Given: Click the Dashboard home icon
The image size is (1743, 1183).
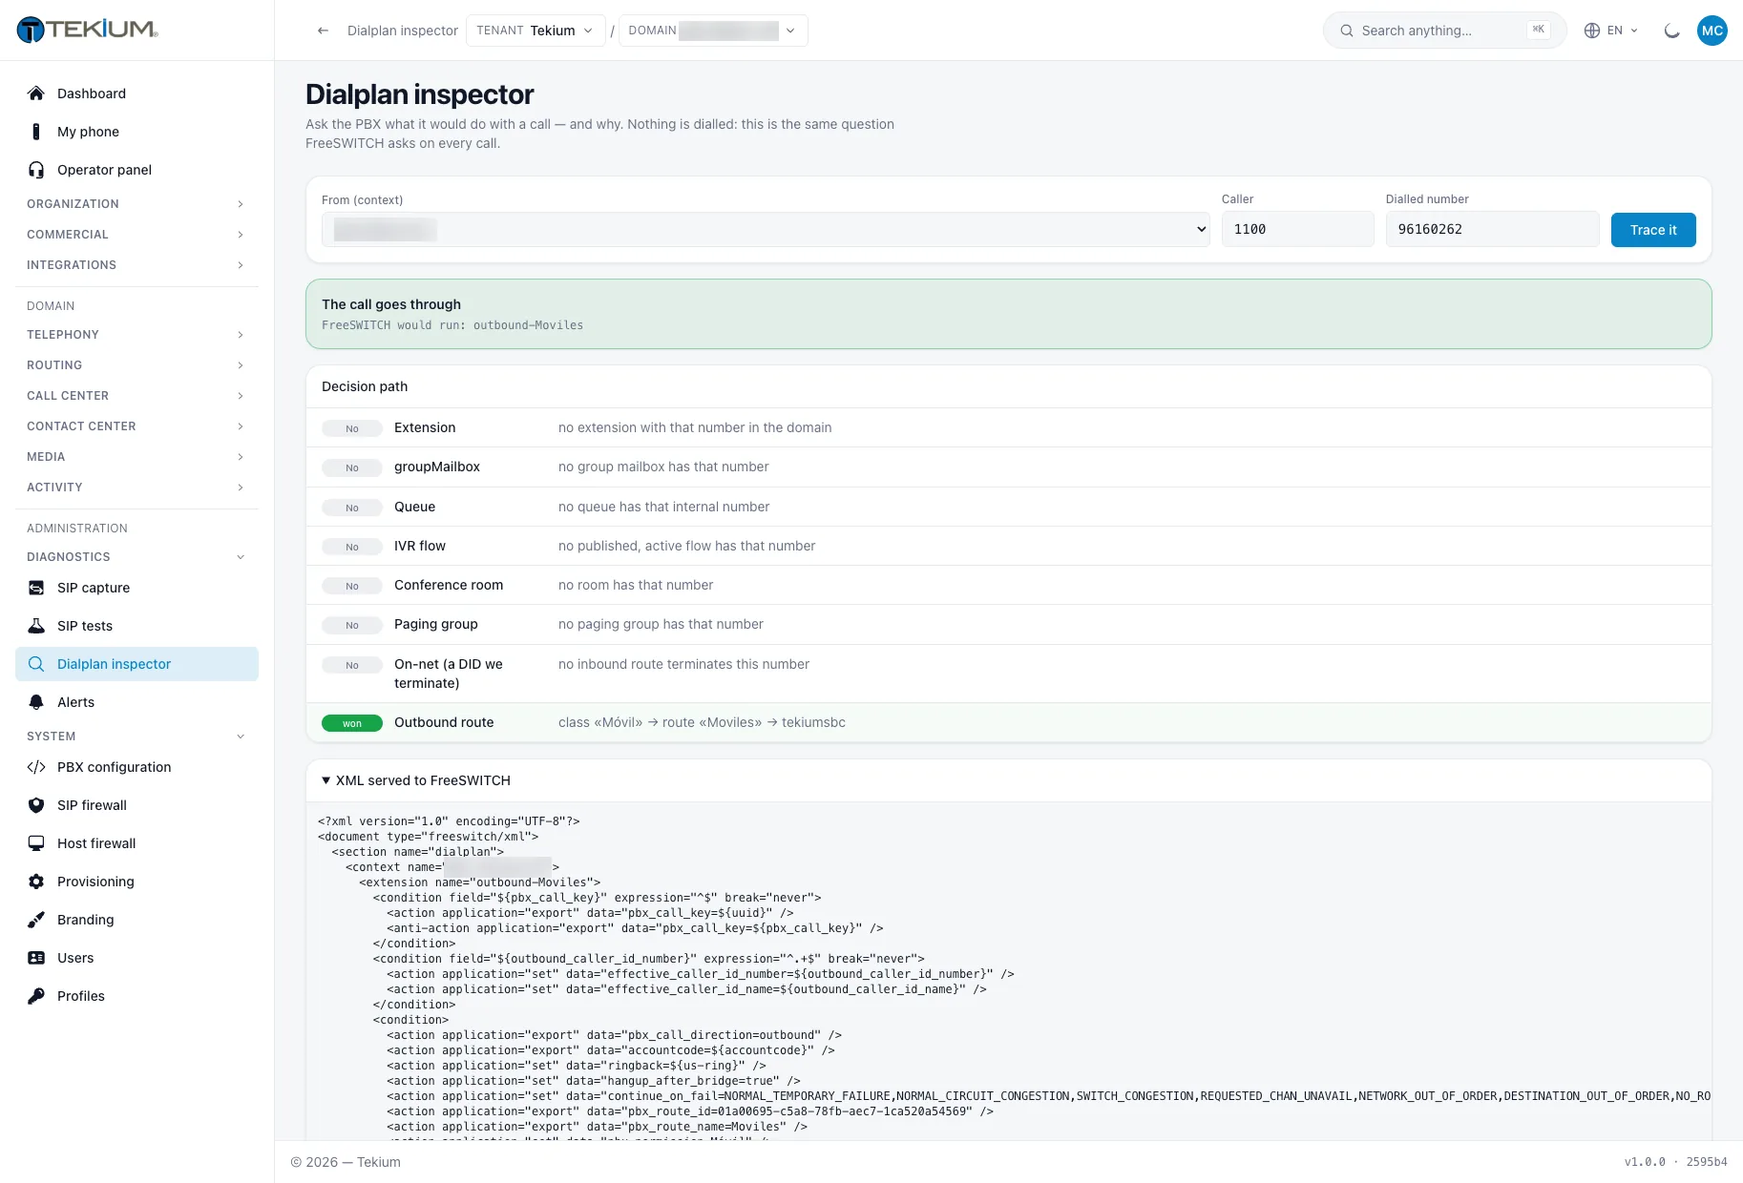Looking at the screenshot, I should click(36, 93).
